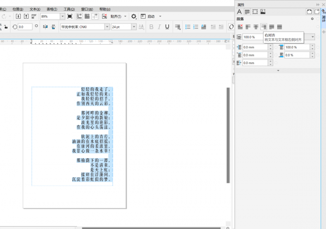Apply center alignment in paragraph panel
The image size is (326, 229).
click(x=256, y=26)
